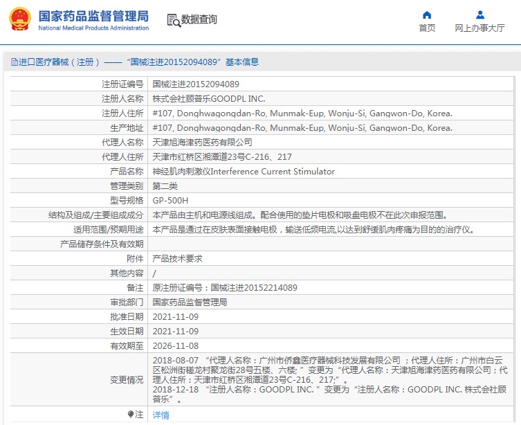Click agent address 天津市红桥区湘潭道23号C-216、217
This screenshot has width=521, height=425.
(x=222, y=157)
